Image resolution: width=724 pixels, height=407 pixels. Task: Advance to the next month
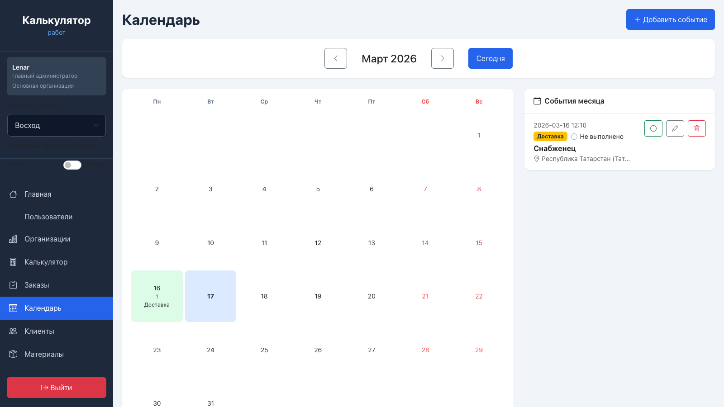(x=442, y=58)
